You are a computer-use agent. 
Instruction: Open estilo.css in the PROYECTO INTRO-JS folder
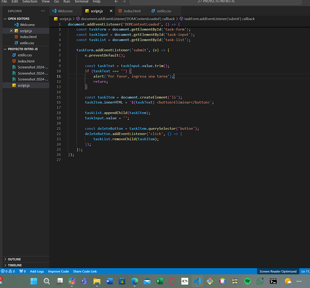[x=26, y=55]
